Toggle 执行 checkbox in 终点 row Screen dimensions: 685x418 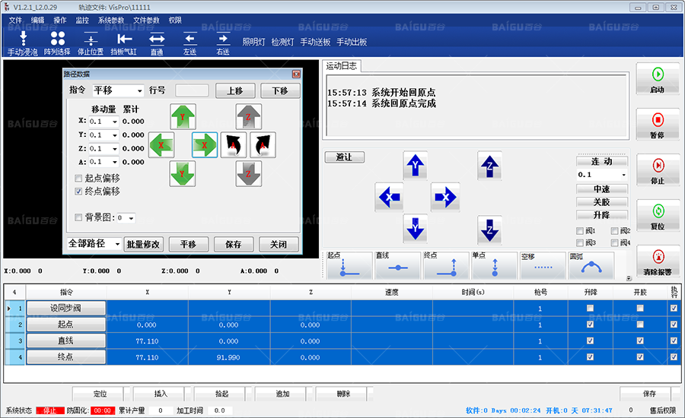(674, 357)
